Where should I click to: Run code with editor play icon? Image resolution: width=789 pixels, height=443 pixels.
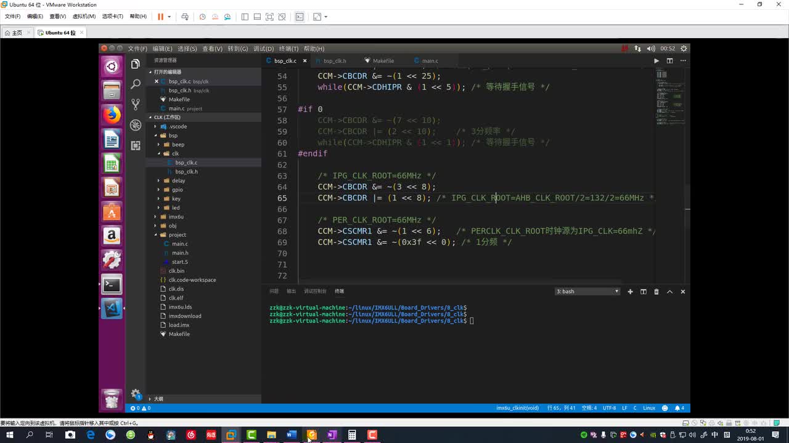point(656,61)
